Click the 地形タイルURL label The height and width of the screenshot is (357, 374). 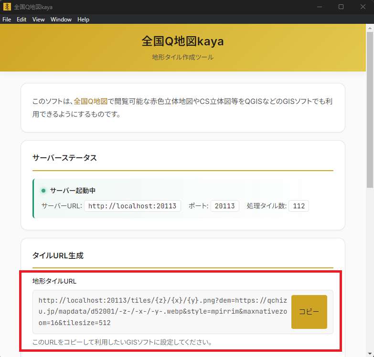[54, 281]
